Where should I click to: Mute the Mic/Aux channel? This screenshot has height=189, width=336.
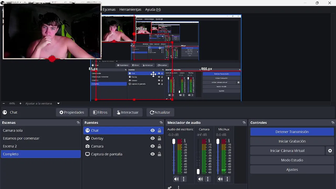pos(220,179)
